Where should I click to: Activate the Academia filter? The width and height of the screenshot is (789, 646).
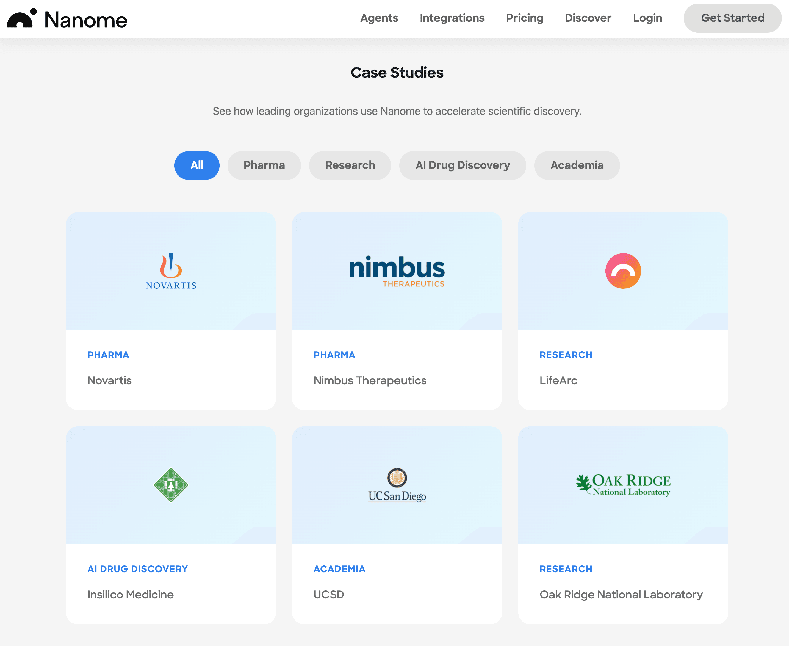tap(577, 165)
